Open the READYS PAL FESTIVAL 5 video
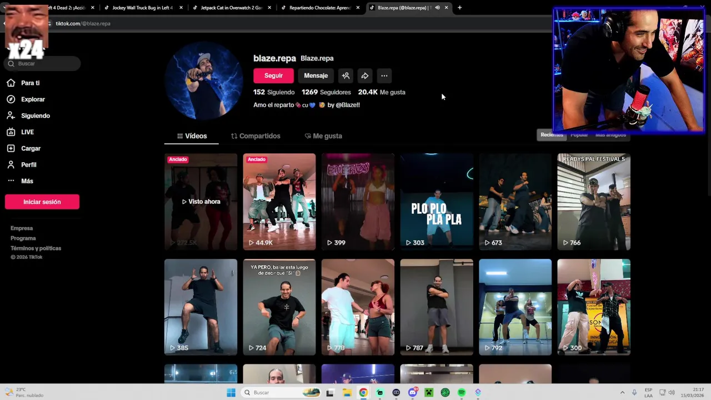This screenshot has width=711, height=400. pos(594,202)
